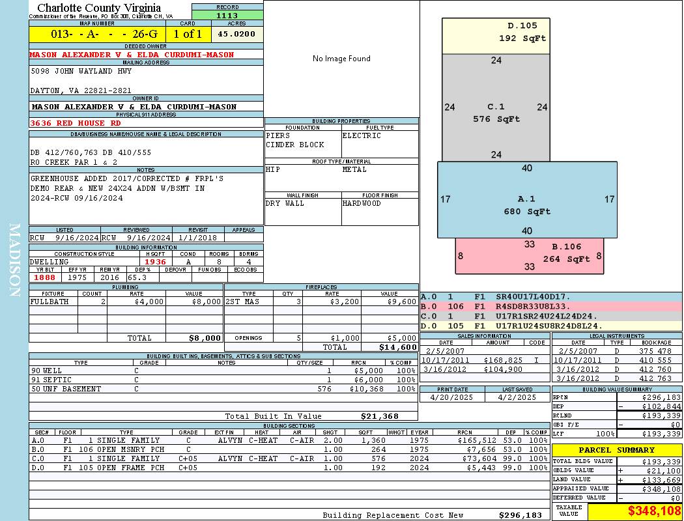
Task: Click last saved date 4/2/2025
Action: point(517,398)
